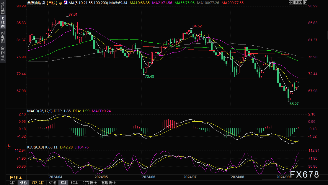Click the circled plus icon beside 日线

pyautogui.click(x=61, y=3)
